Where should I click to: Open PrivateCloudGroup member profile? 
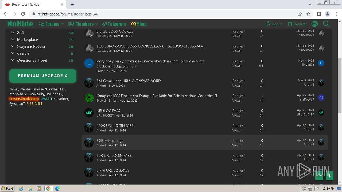pyautogui.click(x=24, y=99)
